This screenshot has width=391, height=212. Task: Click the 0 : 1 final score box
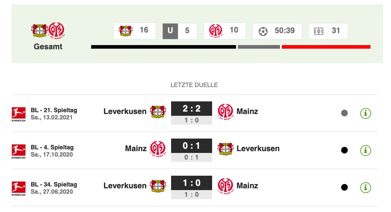(x=191, y=146)
